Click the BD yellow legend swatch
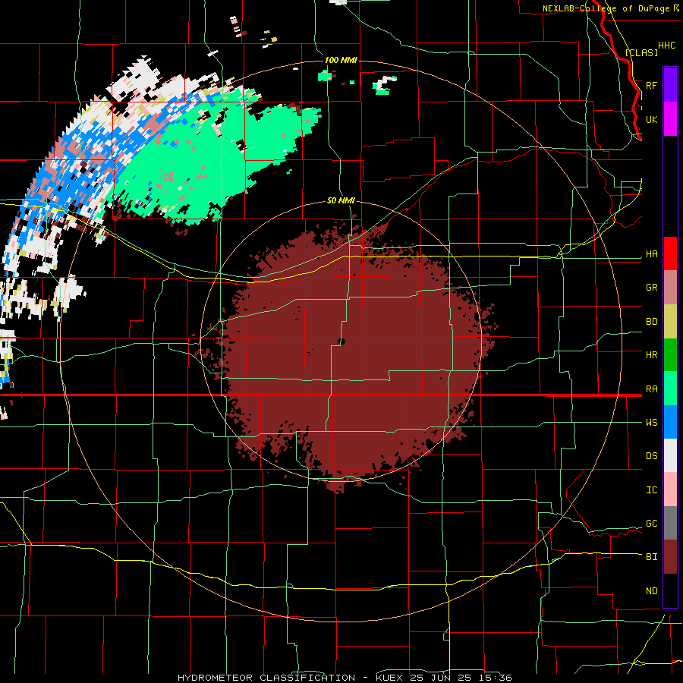This screenshot has height=683, width=683. [670, 322]
